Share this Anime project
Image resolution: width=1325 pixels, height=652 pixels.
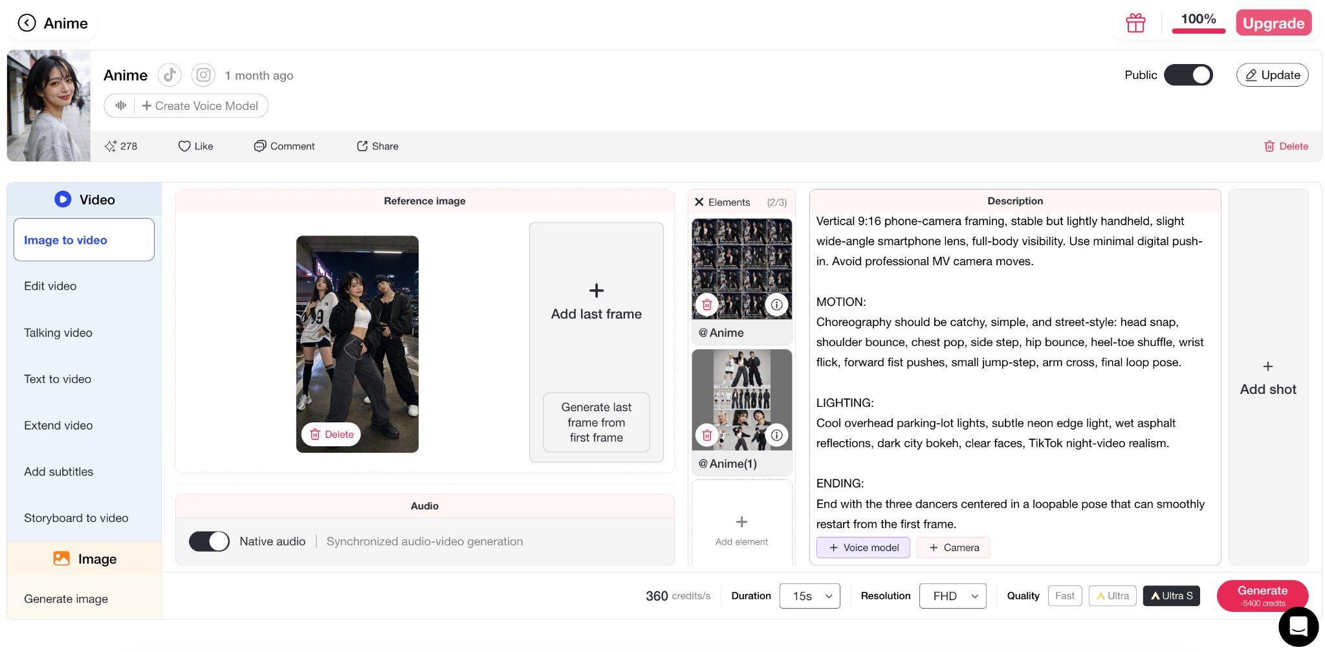click(x=377, y=146)
